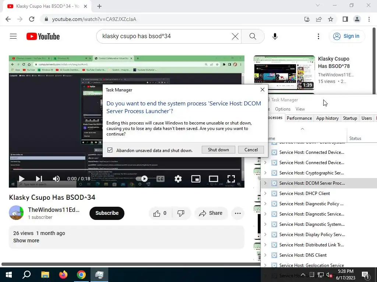Expand description with Show more
377x282 pixels.
[26, 241]
